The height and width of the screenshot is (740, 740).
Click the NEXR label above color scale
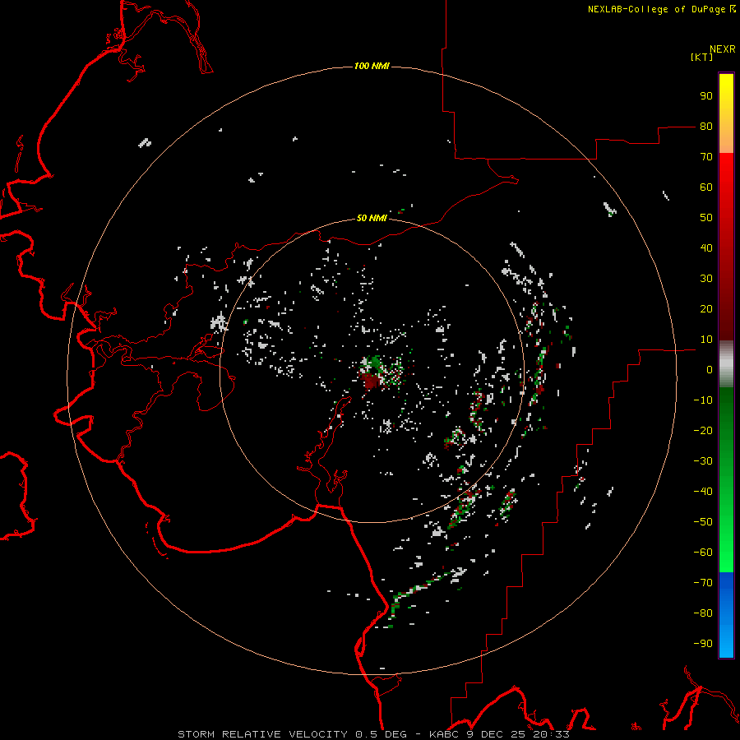723,49
